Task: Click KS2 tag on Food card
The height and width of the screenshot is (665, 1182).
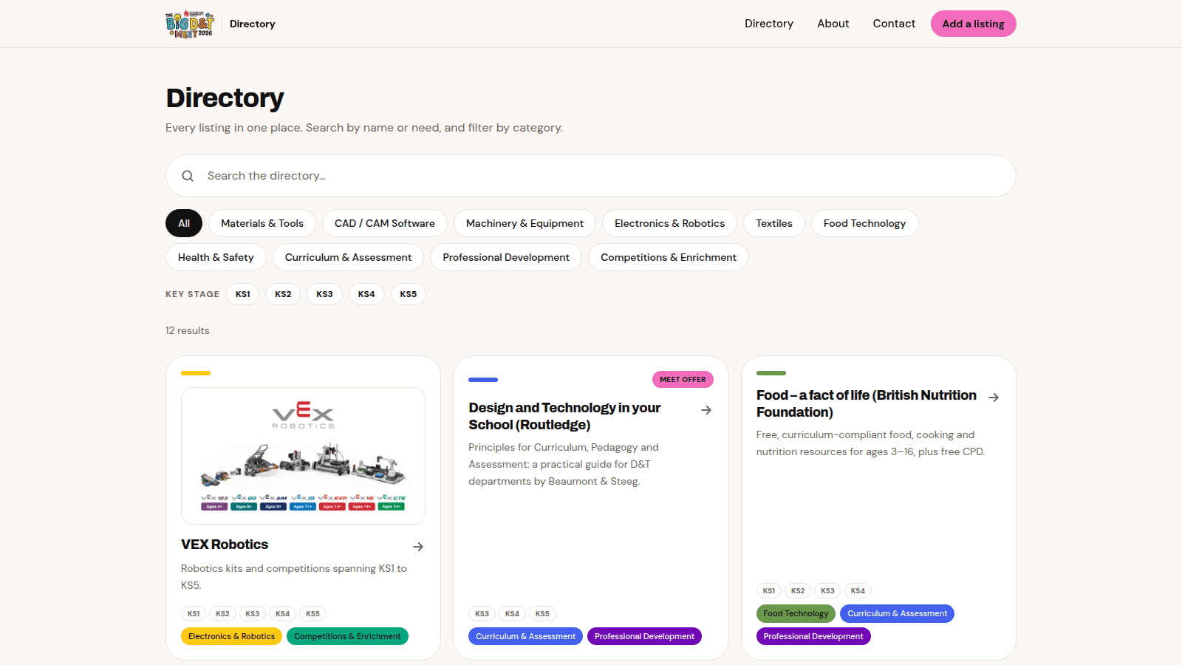Action: pos(798,590)
